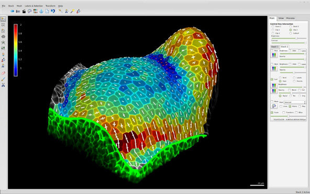
Task: Select the pink eraser tool in the left toolbar
Action: pos(3,73)
